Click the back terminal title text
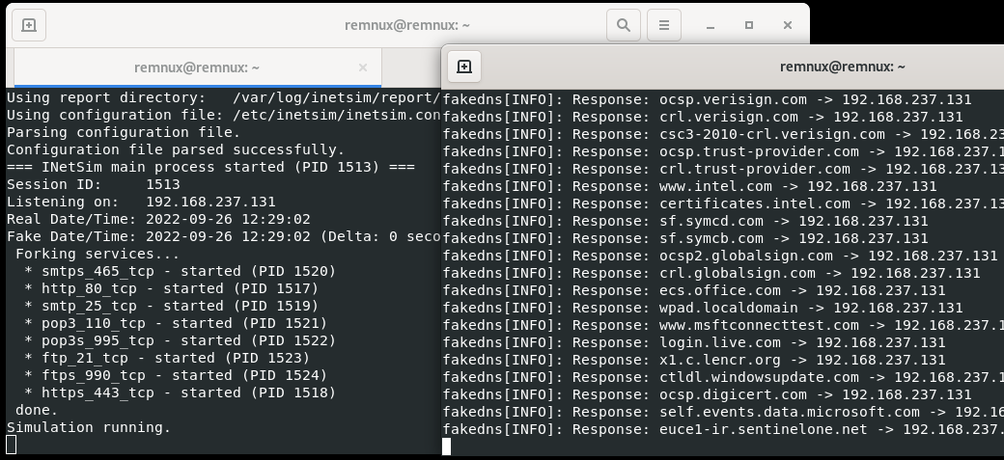Viewport: 1004px width, 460px height. (407, 25)
